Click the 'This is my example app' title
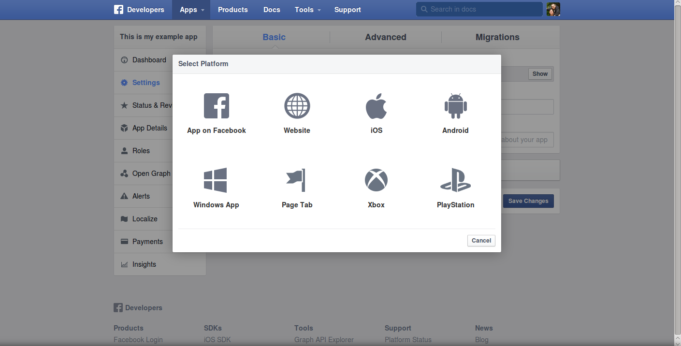Viewport: 681px width, 346px height. point(159,37)
